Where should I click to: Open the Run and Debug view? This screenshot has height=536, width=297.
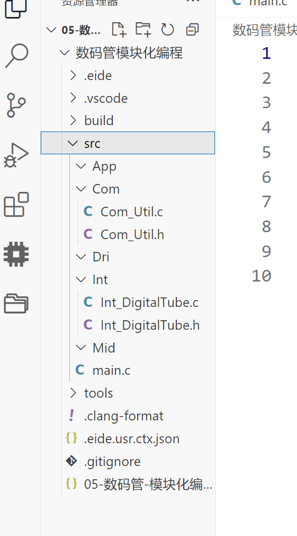[x=16, y=155]
